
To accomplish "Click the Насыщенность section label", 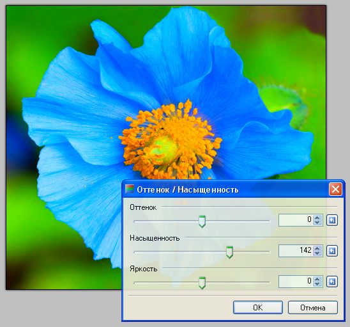I will click(x=155, y=238).
